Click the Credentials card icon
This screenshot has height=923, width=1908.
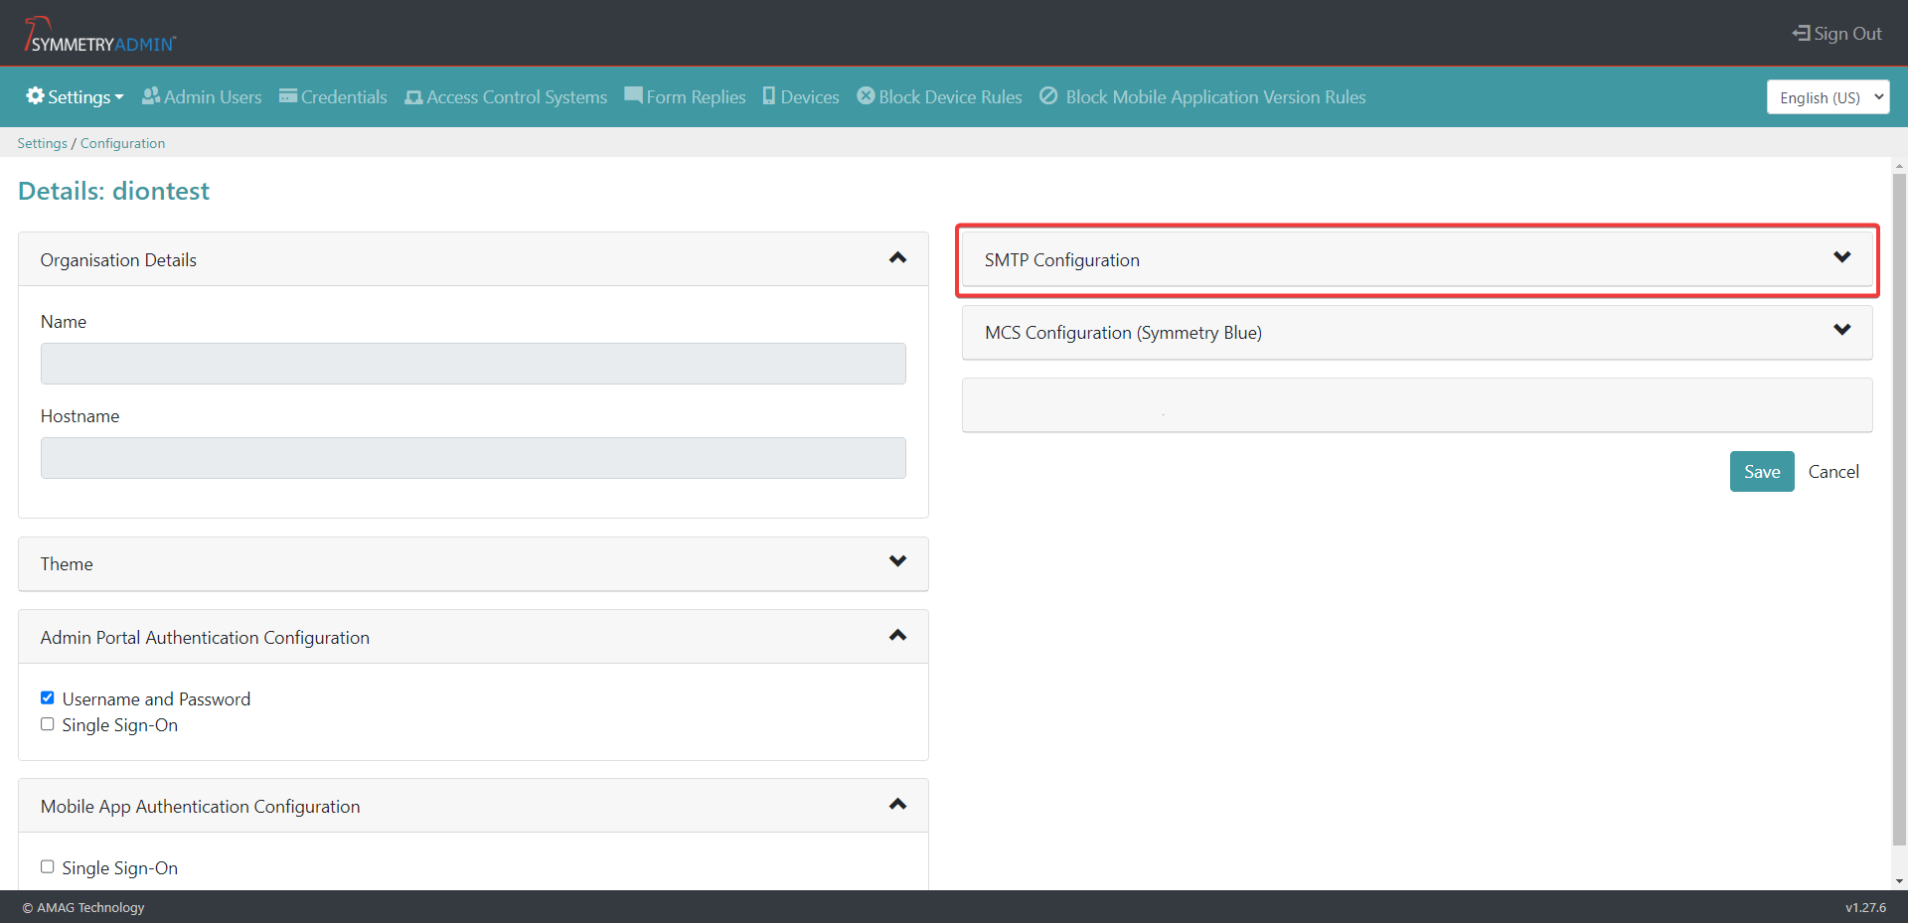[x=288, y=96]
